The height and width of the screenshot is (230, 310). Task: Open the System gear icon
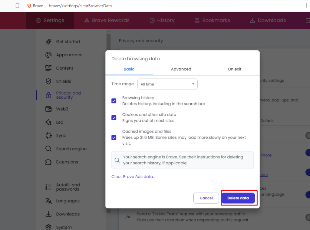point(48,227)
